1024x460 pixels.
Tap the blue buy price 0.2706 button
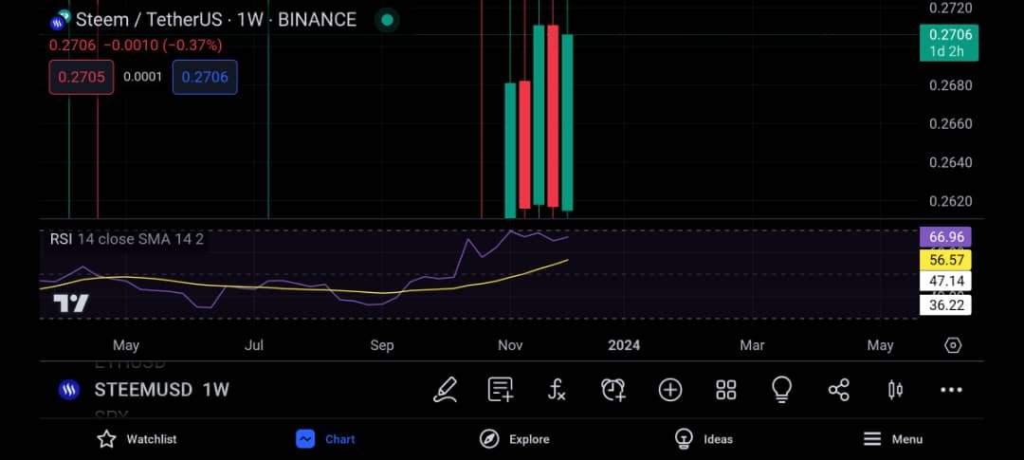pyautogui.click(x=205, y=77)
